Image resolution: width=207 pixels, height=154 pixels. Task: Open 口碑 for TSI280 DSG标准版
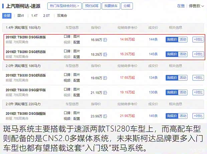[x=67, y=37]
